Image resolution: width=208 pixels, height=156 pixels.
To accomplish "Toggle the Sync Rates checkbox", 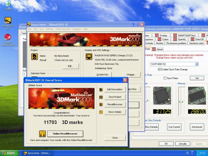I will pyautogui.click(x=165, y=78).
